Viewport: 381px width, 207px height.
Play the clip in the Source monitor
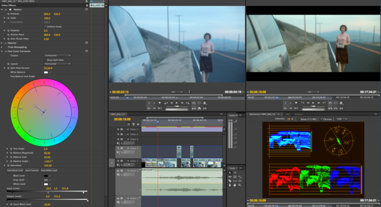click(177, 103)
